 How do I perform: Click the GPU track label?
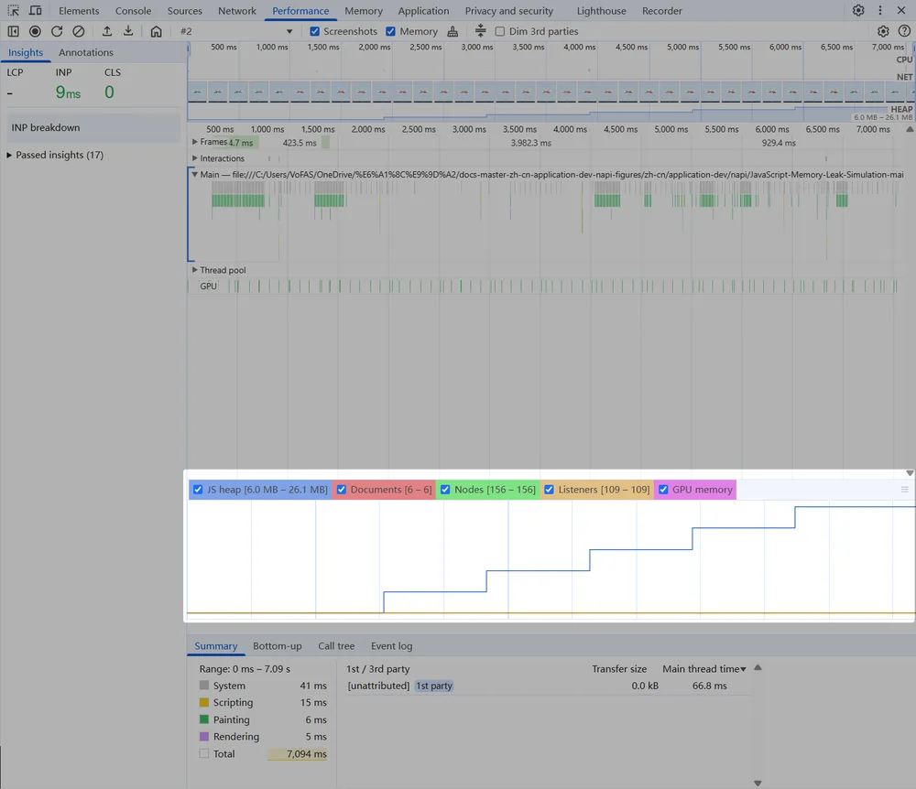coord(208,286)
